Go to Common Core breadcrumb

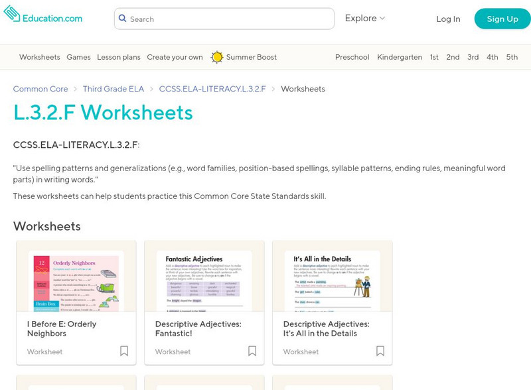click(40, 89)
